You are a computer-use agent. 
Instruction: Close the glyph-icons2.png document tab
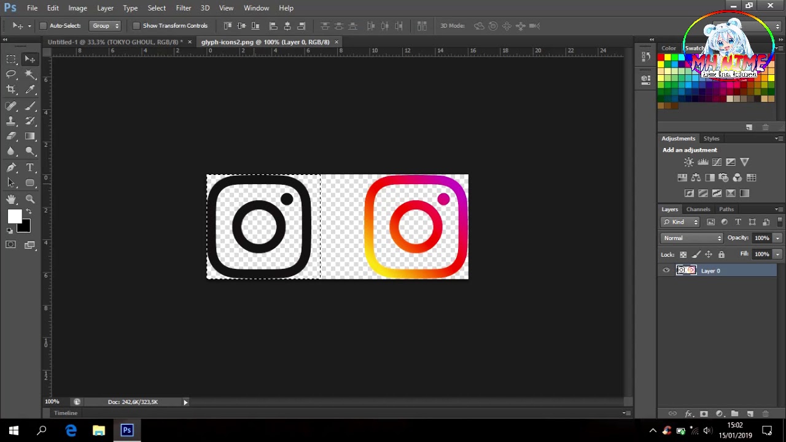pos(337,42)
